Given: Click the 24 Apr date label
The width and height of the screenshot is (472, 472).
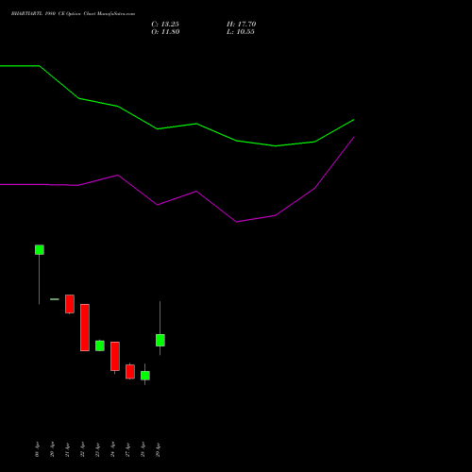Looking at the screenshot, I should click(112, 449).
